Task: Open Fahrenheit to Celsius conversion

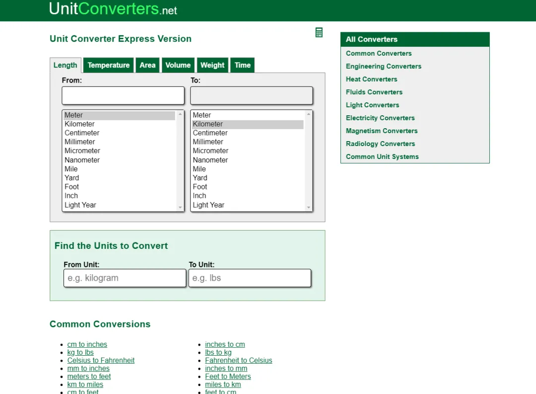Action: 239,360
